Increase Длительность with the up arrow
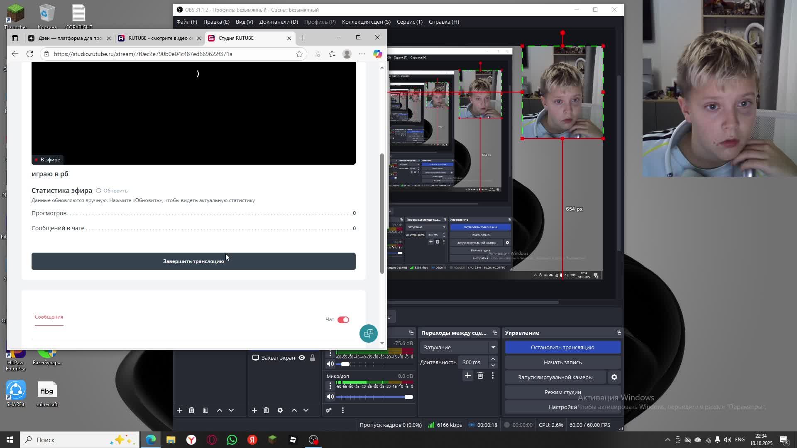 (x=493, y=359)
